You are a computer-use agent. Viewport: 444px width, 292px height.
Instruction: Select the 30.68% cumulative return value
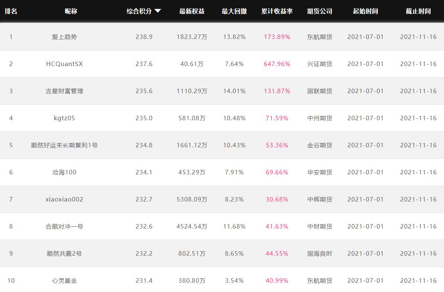pyautogui.click(x=277, y=199)
